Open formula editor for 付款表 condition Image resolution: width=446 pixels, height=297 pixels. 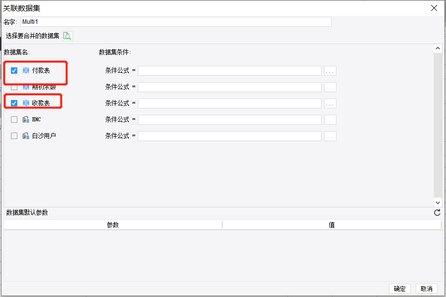click(330, 71)
